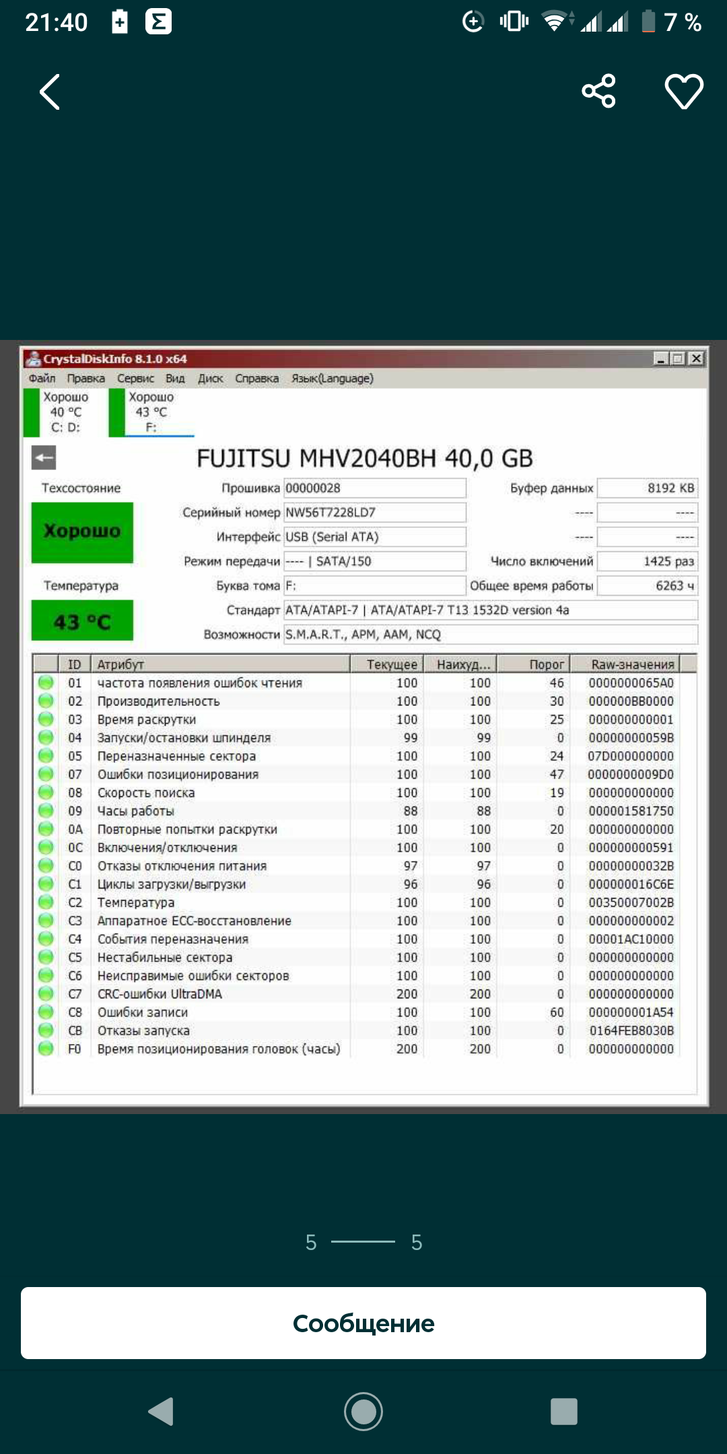The width and height of the screenshot is (727, 1454).
Task: Click the status circle for attribute C7
Action: point(46,994)
